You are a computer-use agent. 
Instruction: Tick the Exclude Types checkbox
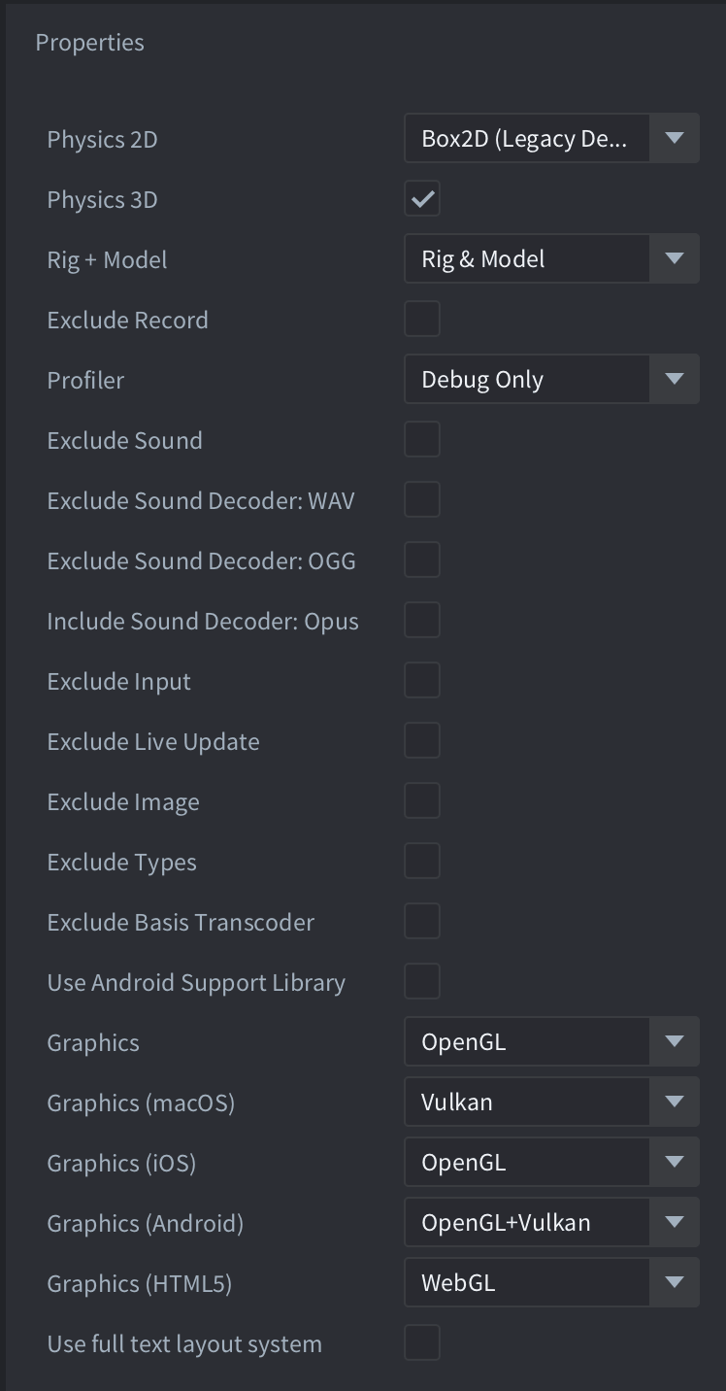click(422, 861)
